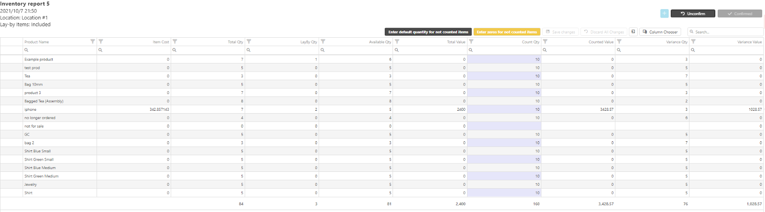Select the not for sale row
Screen dimensions: 765x212
point(34,126)
